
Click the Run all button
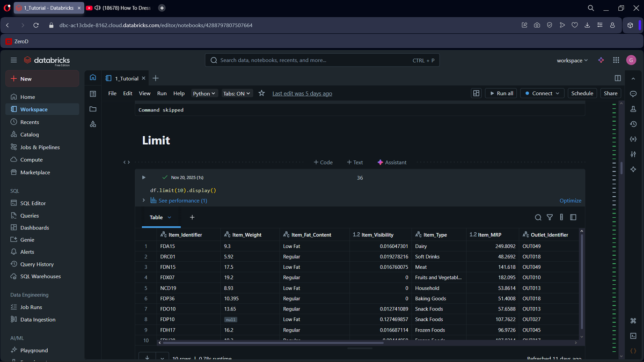pyautogui.click(x=500, y=93)
